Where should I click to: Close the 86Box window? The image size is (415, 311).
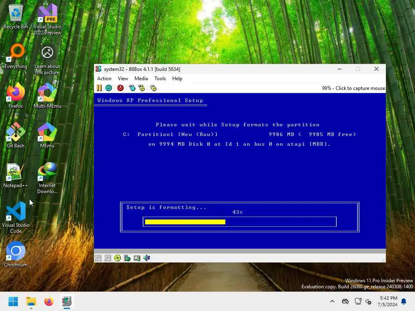pos(376,69)
